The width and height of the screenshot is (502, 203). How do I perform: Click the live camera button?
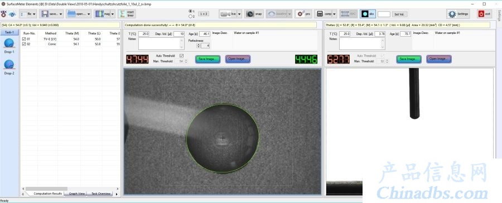[x=228, y=14]
